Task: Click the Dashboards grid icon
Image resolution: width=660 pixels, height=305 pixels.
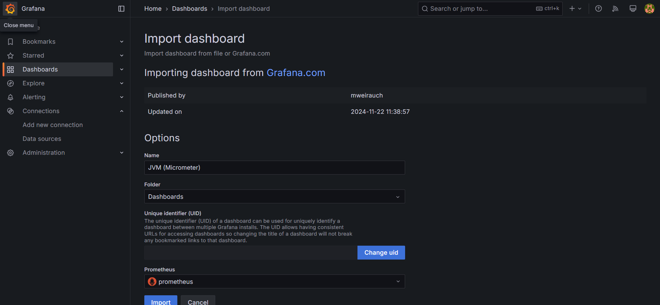Action: (x=10, y=69)
